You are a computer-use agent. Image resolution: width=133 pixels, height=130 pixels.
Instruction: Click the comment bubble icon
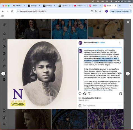tap(84, 94)
